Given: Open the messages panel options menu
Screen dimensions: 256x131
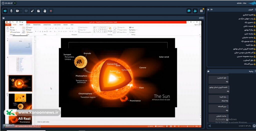Looking at the screenshot, I should (x=255, y=71).
